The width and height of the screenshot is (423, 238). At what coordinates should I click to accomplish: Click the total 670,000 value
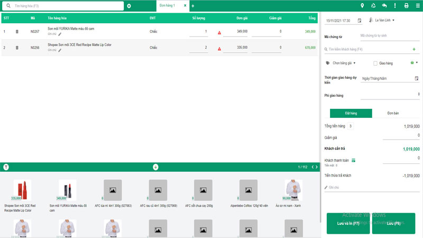[310, 48]
